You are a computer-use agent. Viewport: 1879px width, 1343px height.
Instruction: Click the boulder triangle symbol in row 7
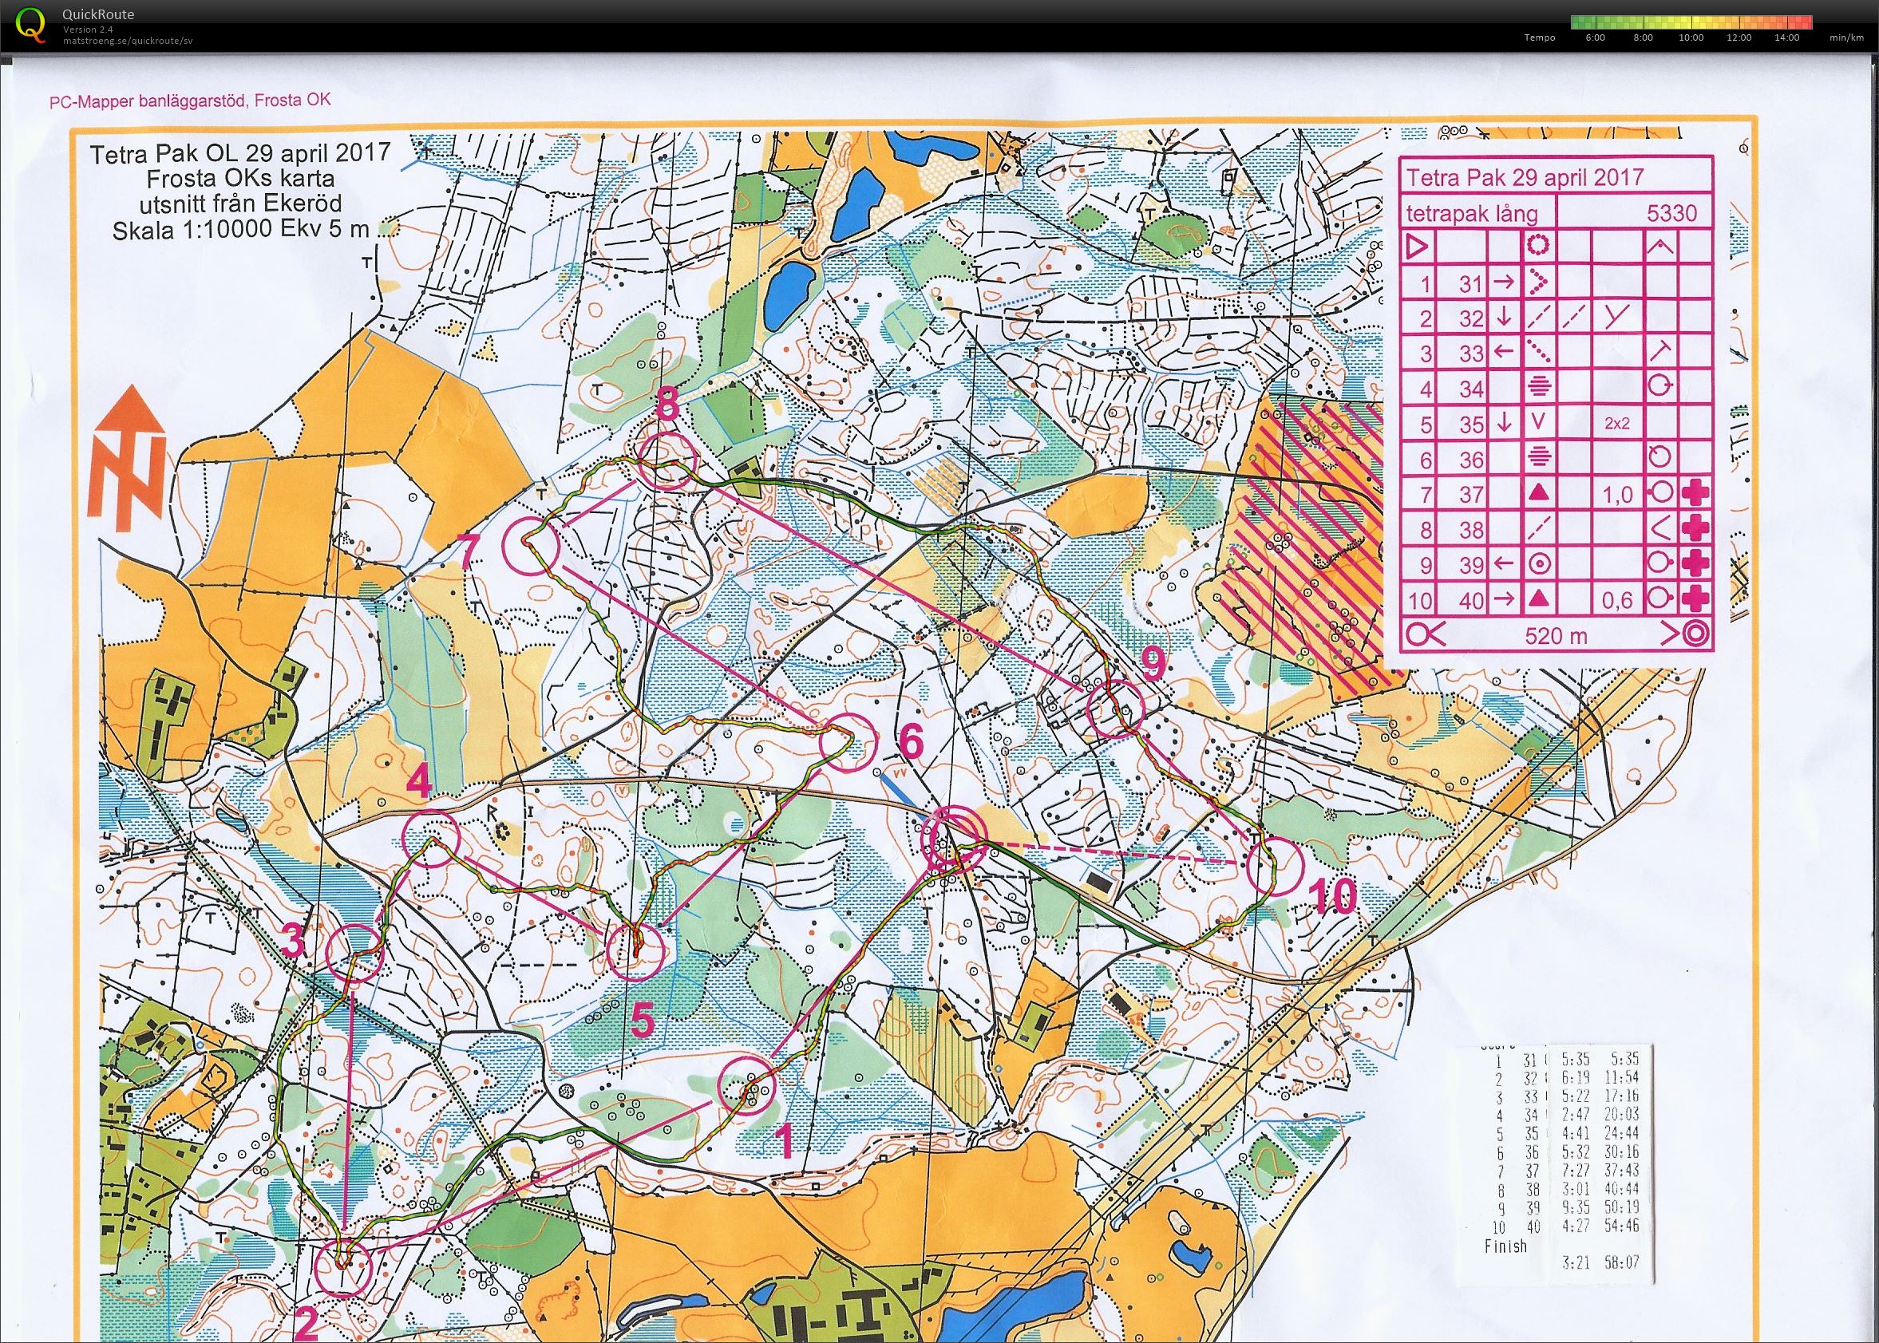[1539, 494]
